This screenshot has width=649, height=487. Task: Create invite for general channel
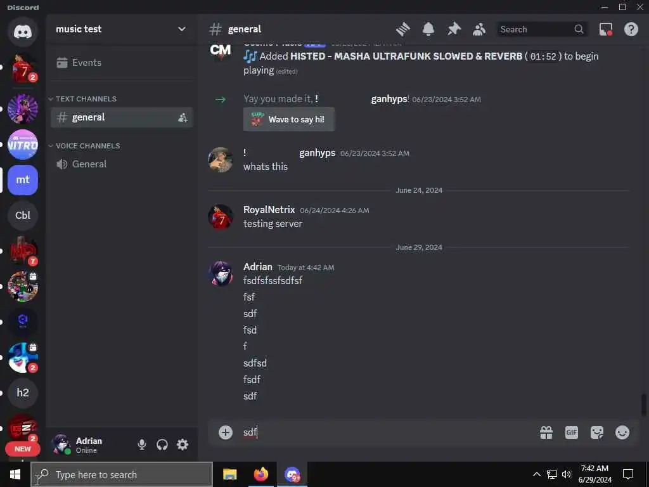point(183,117)
